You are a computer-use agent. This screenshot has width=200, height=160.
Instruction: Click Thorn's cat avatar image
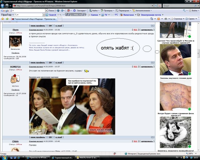pos(15,42)
